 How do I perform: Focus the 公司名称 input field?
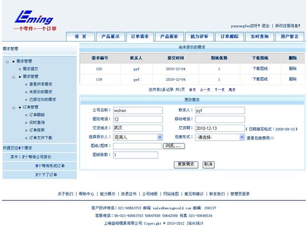point(138,110)
